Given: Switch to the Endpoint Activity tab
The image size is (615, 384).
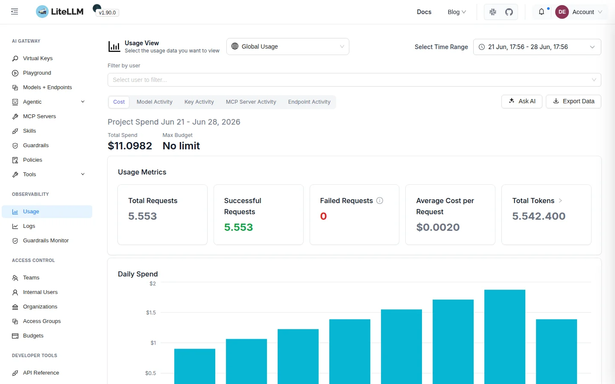Looking at the screenshot, I should click(309, 102).
